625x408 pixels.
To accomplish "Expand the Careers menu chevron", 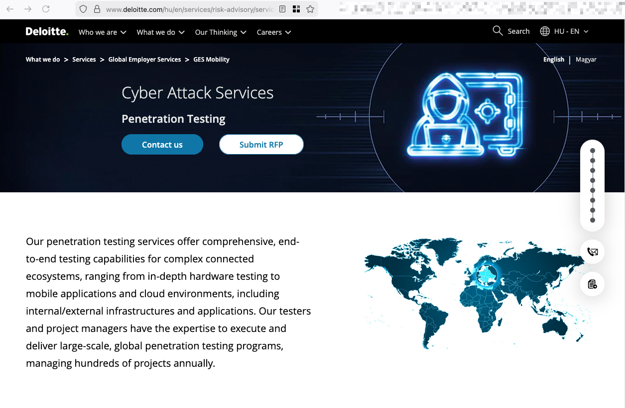I will point(288,32).
